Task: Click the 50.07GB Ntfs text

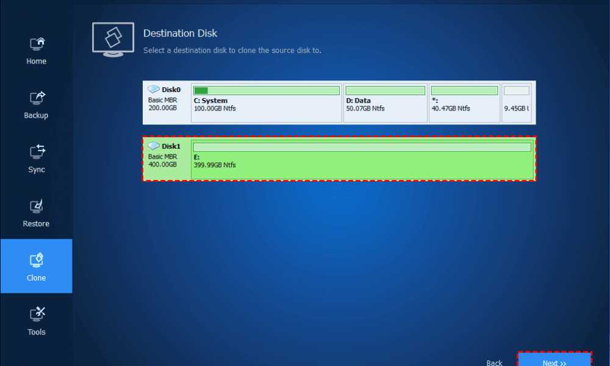Action: [365, 108]
